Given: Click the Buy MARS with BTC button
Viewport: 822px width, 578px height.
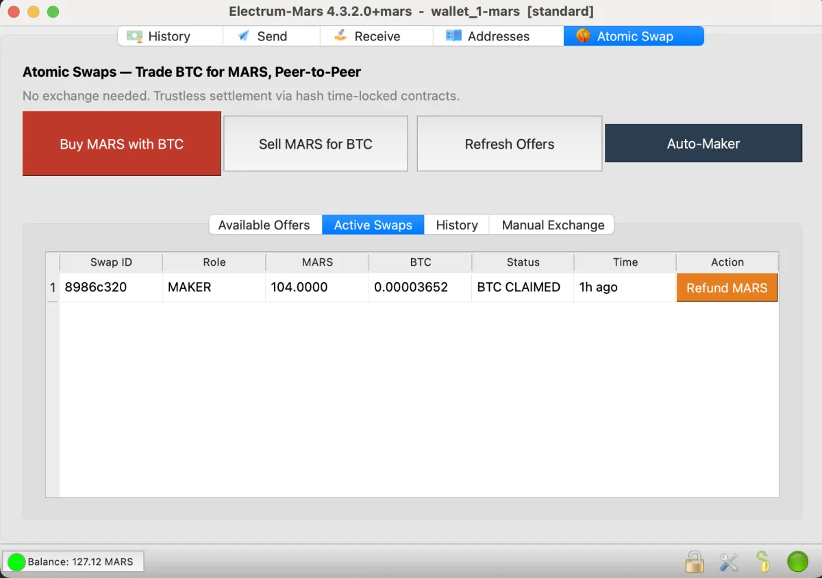Looking at the screenshot, I should click(x=121, y=144).
